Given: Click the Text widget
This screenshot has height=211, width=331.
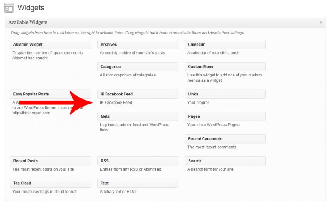Looking at the screenshot, I should click(138, 183).
